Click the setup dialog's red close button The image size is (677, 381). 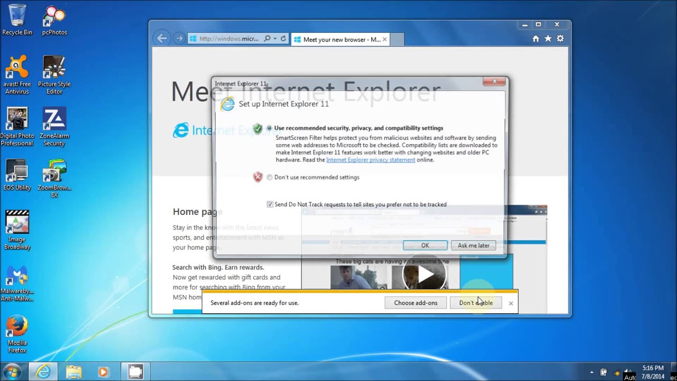(495, 81)
